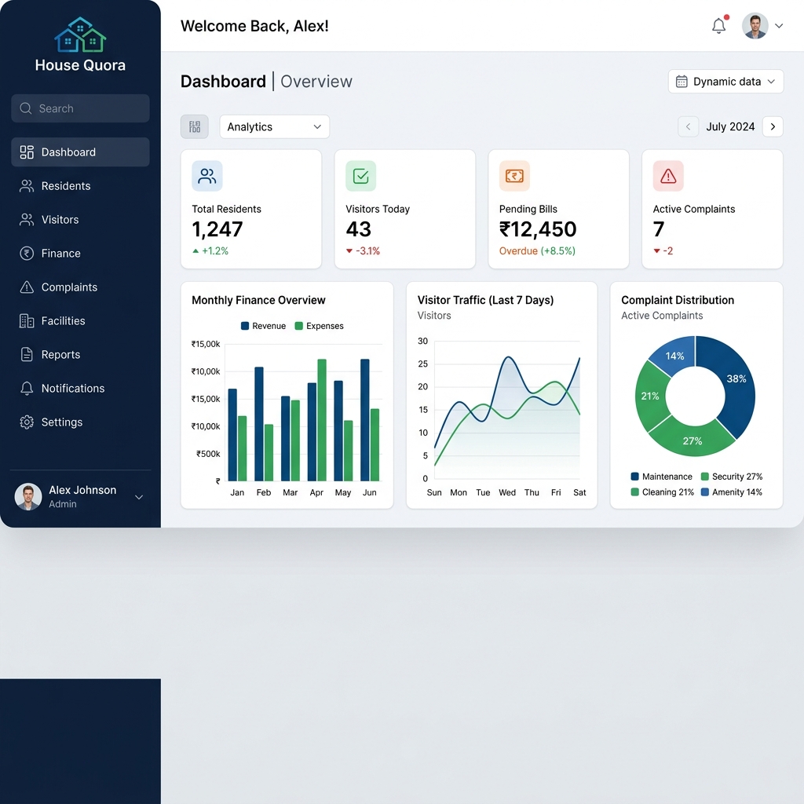This screenshot has width=804, height=804.
Task: Click the Settings gear icon
Action: 27,422
